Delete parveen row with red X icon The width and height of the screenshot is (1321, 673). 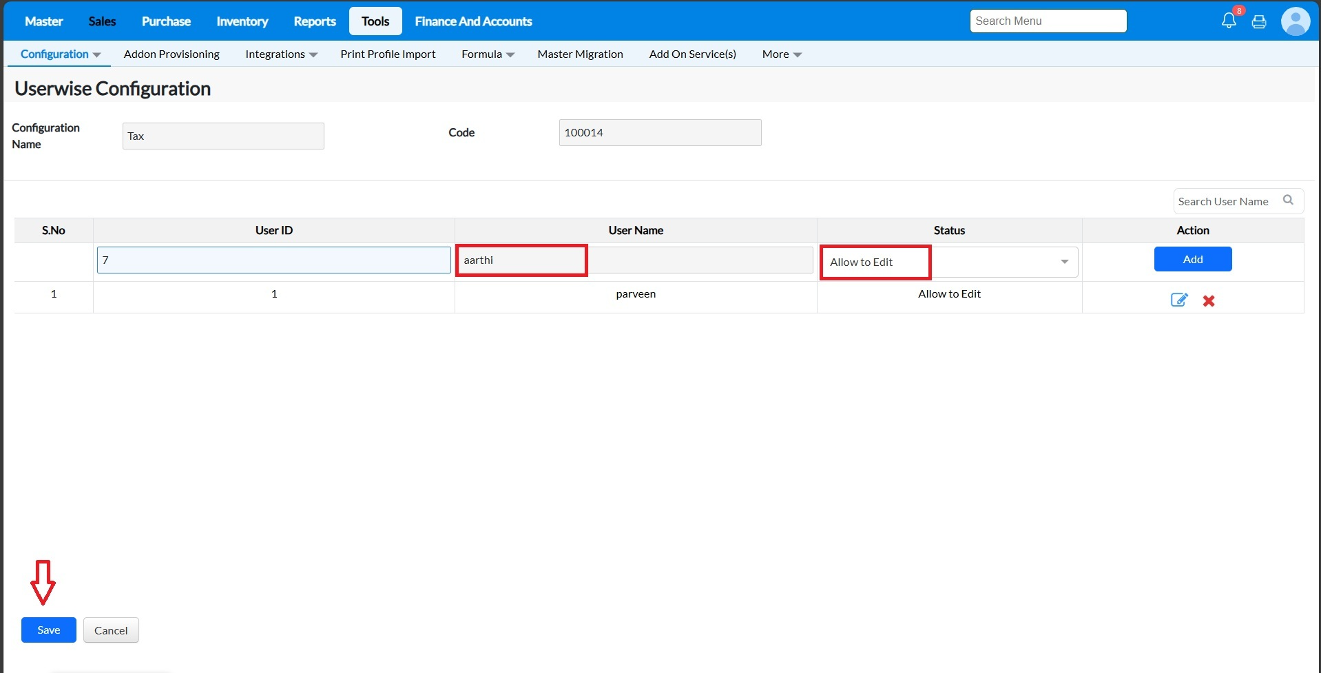tap(1209, 300)
